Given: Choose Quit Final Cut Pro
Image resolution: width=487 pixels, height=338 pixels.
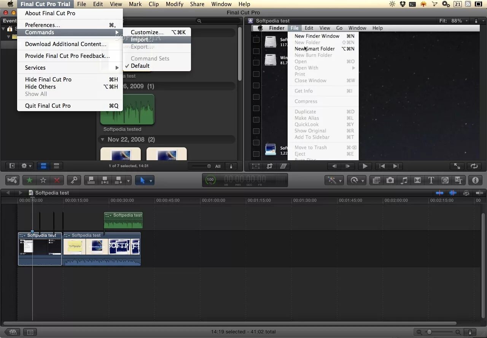Looking at the screenshot, I should pyautogui.click(x=70, y=106).
